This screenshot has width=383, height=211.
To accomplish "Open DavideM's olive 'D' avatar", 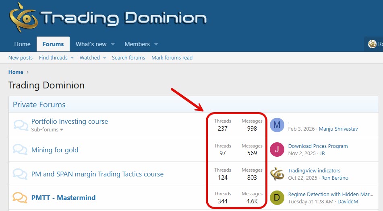I will click(277, 197).
